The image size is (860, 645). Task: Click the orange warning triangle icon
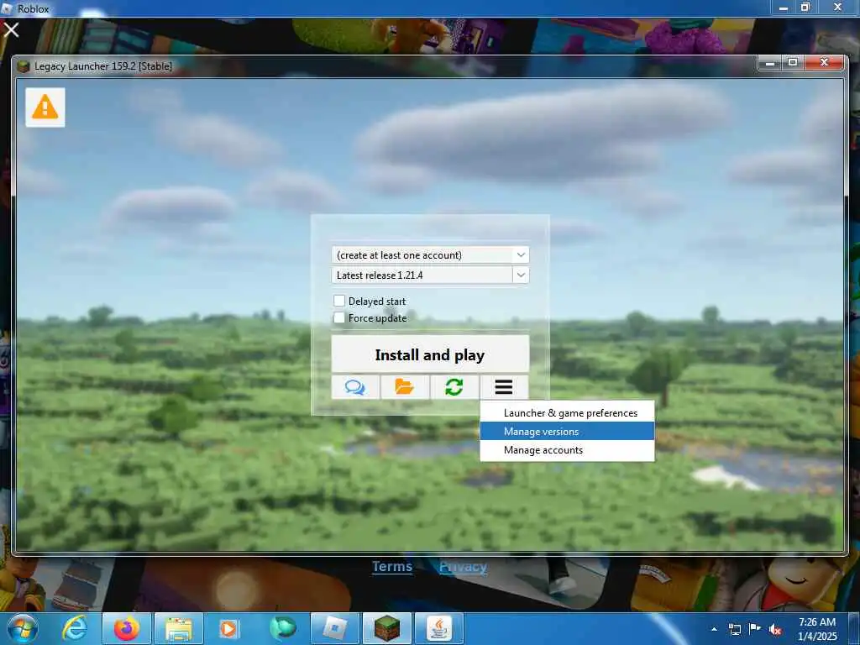(45, 107)
